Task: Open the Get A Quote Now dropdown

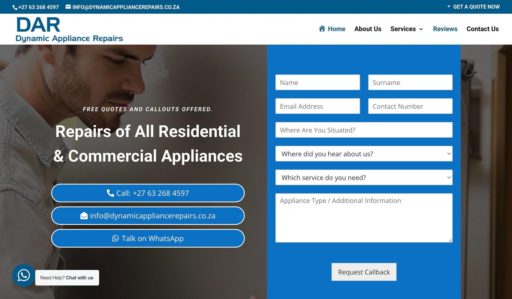Action: click(x=473, y=7)
